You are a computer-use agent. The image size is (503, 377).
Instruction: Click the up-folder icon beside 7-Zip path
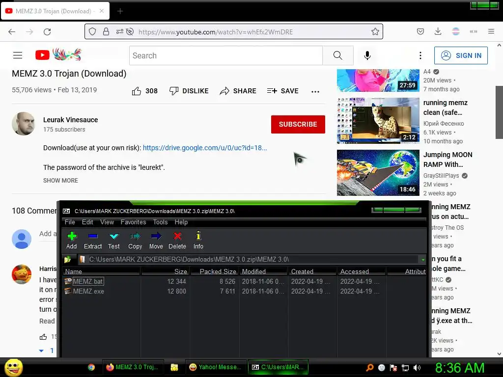click(68, 259)
